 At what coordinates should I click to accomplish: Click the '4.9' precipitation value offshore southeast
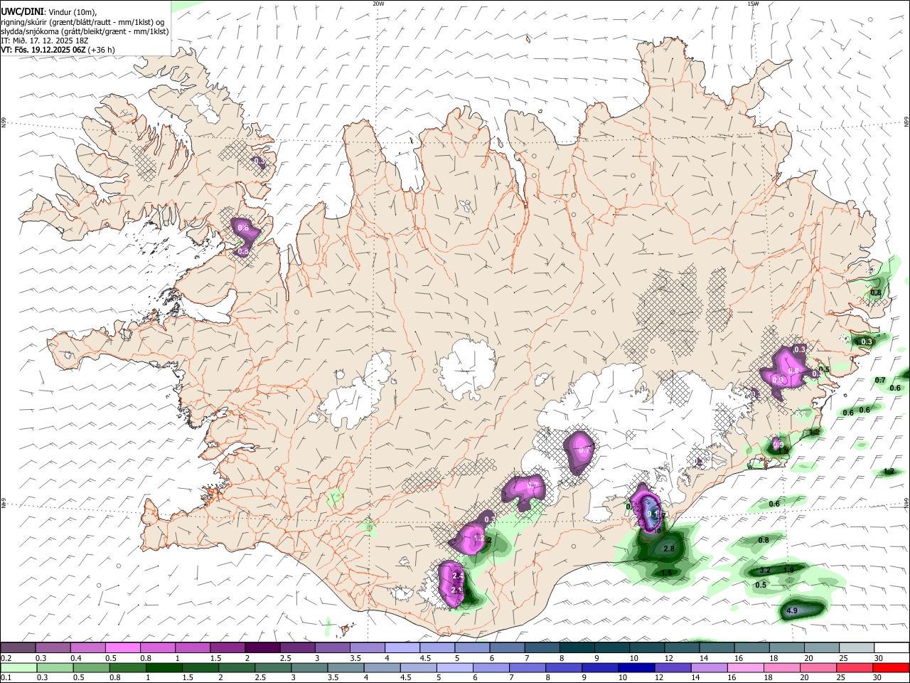792,610
